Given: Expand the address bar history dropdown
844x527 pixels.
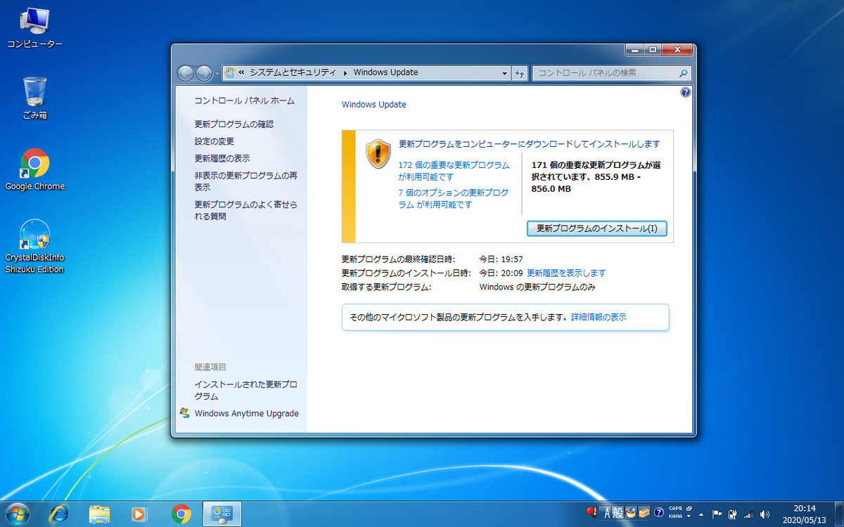Looking at the screenshot, I should point(504,72).
